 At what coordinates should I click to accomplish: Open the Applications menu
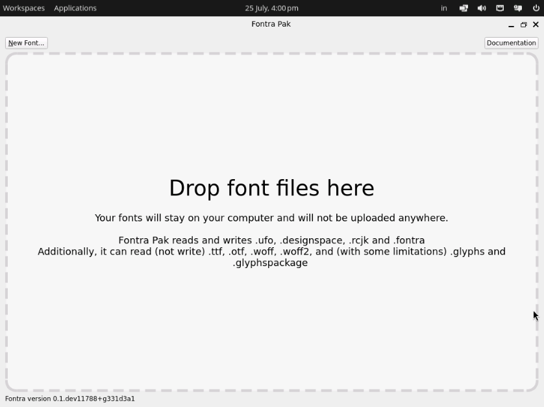tap(75, 8)
